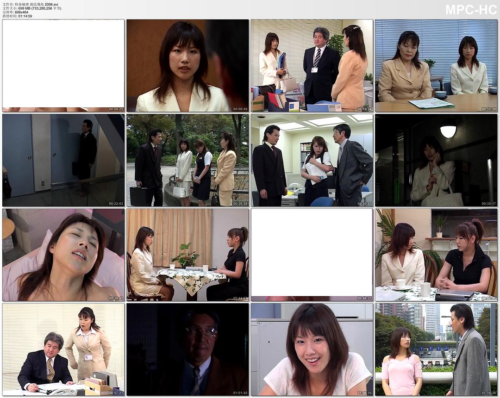Click the city street thumbnail at 01:10:34
The image size is (500, 398).
pos(436,349)
